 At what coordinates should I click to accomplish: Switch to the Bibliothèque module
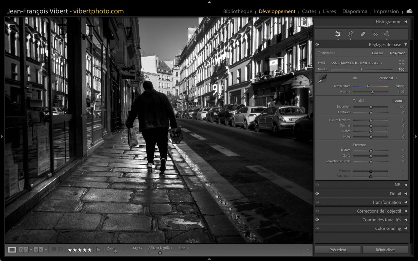click(237, 11)
